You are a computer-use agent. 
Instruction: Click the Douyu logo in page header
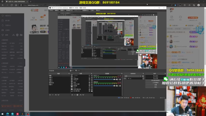[35, 10]
